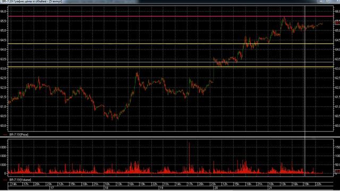Click date label 19 on time axis
Screen dimensions: 340x191
pos(161,188)
